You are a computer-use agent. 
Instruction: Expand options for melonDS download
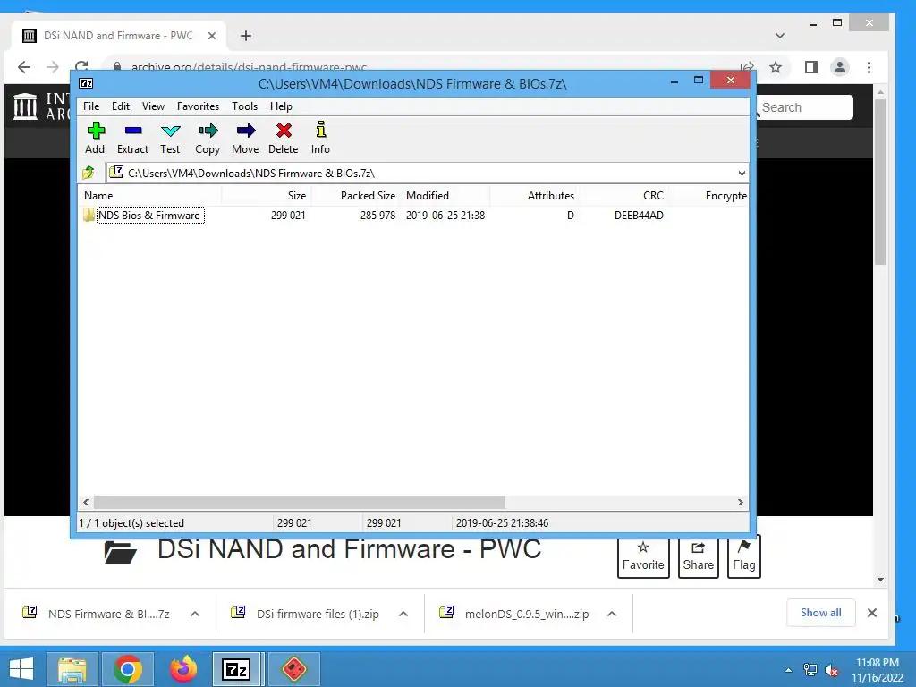[612, 614]
